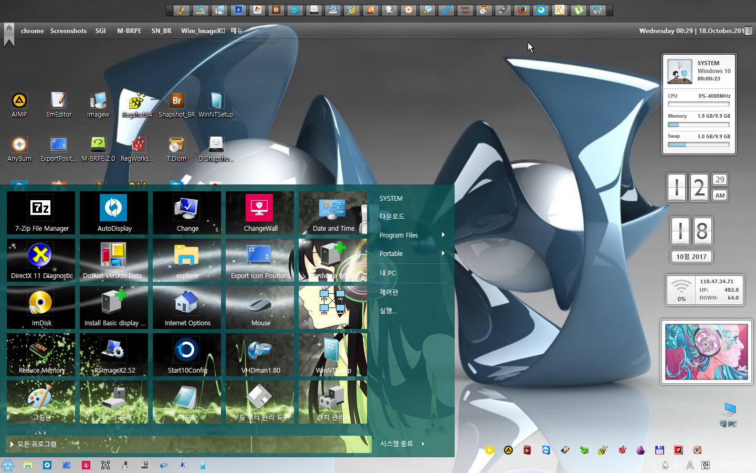Click the colorful artwork thumbnail widget

[x=706, y=352]
